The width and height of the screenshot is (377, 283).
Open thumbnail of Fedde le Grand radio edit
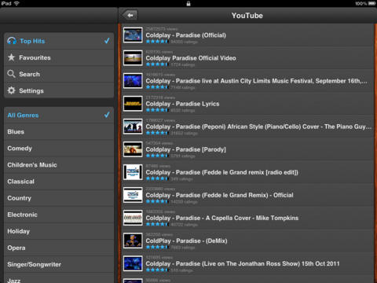tap(133, 172)
